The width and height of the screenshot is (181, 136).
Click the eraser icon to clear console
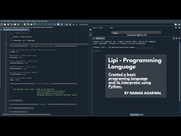coord(177,39)
